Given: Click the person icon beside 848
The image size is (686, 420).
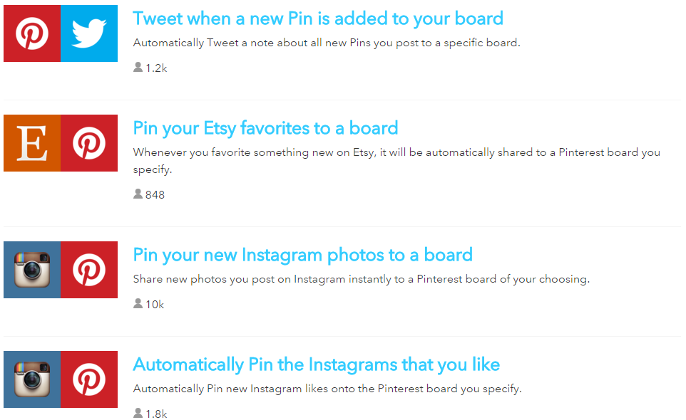Looking at the screenshot, I should (x=138, y=194).
